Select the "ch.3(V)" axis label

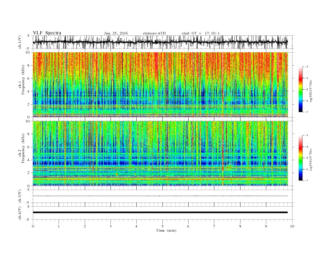pyautogui.click(x=20, y=196)
